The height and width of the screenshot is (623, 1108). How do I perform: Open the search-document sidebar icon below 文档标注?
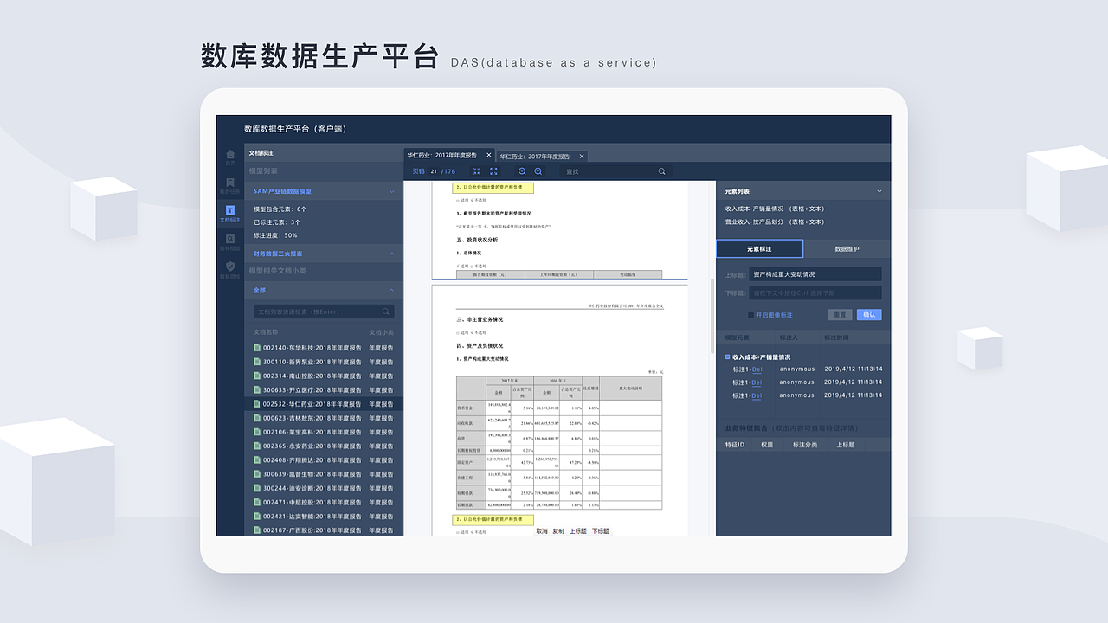click(x=230, y=239)
